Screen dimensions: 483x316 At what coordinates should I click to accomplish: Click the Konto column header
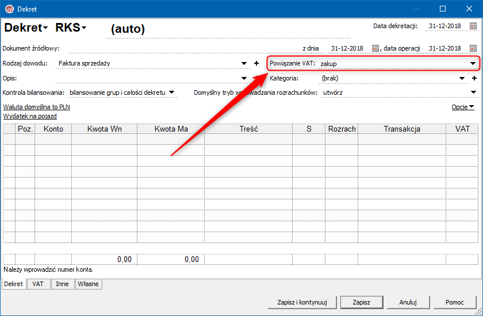53,129
